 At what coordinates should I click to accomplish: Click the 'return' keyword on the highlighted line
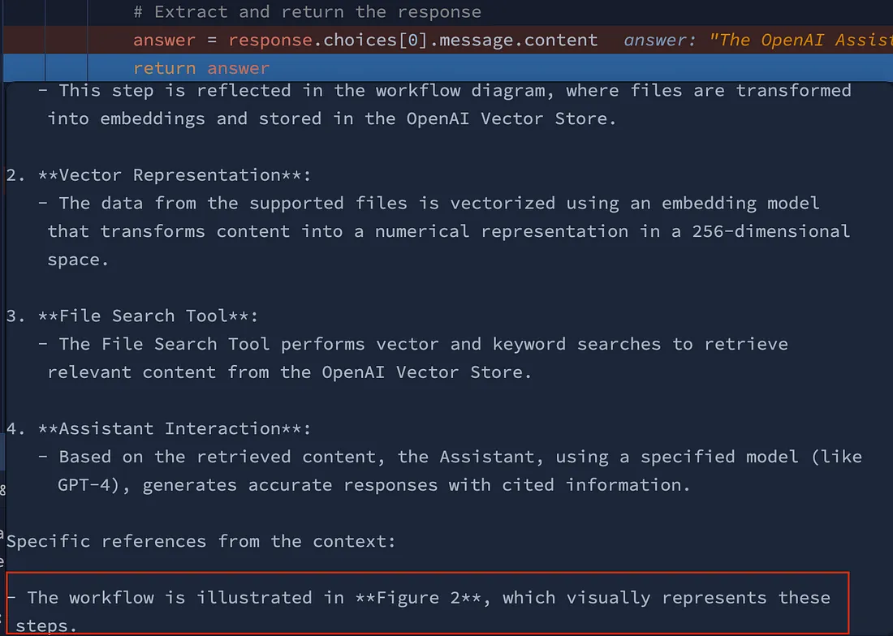tap(164, 69)
